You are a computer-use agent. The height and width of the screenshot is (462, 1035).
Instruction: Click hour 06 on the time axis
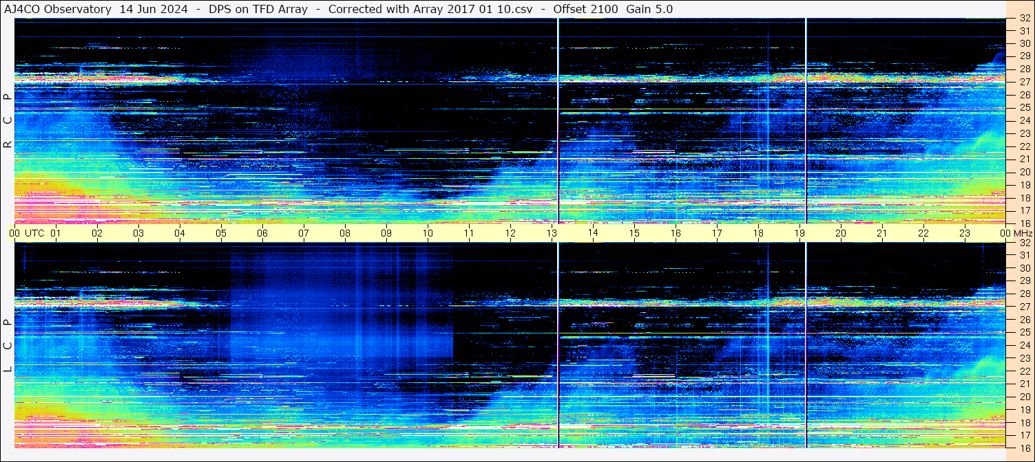tap(262, 233)
